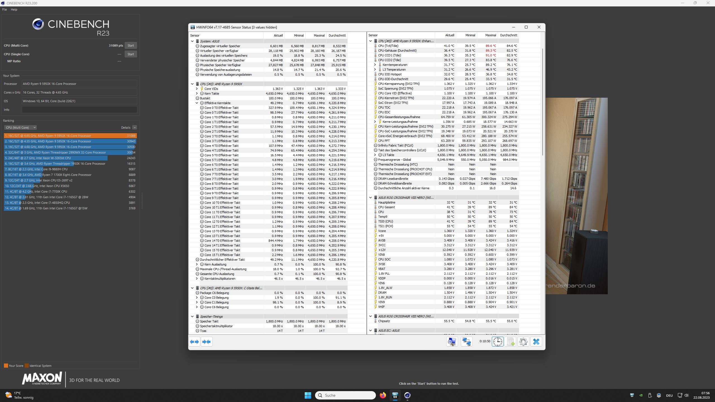The height and width of the screenshot is (402, 715).
Task: Start the CPU (Single Core) test
Action: [x=130, y=54]
